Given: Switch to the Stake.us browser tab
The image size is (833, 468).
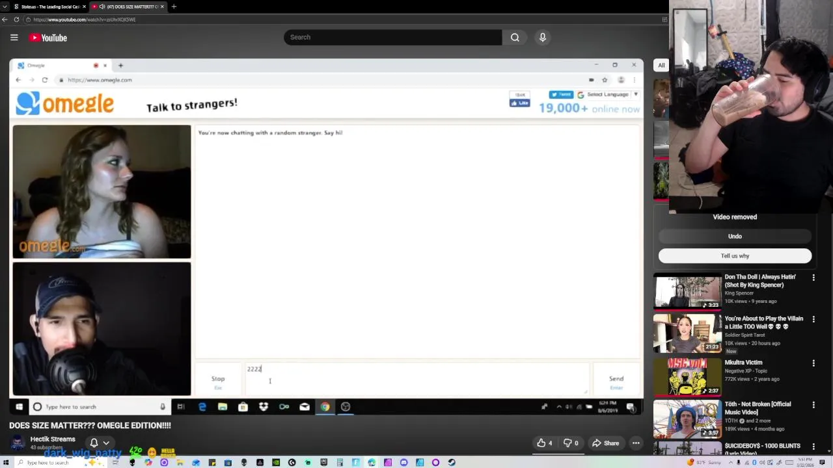Looking at the screenshot, I should tap(49, 6).
